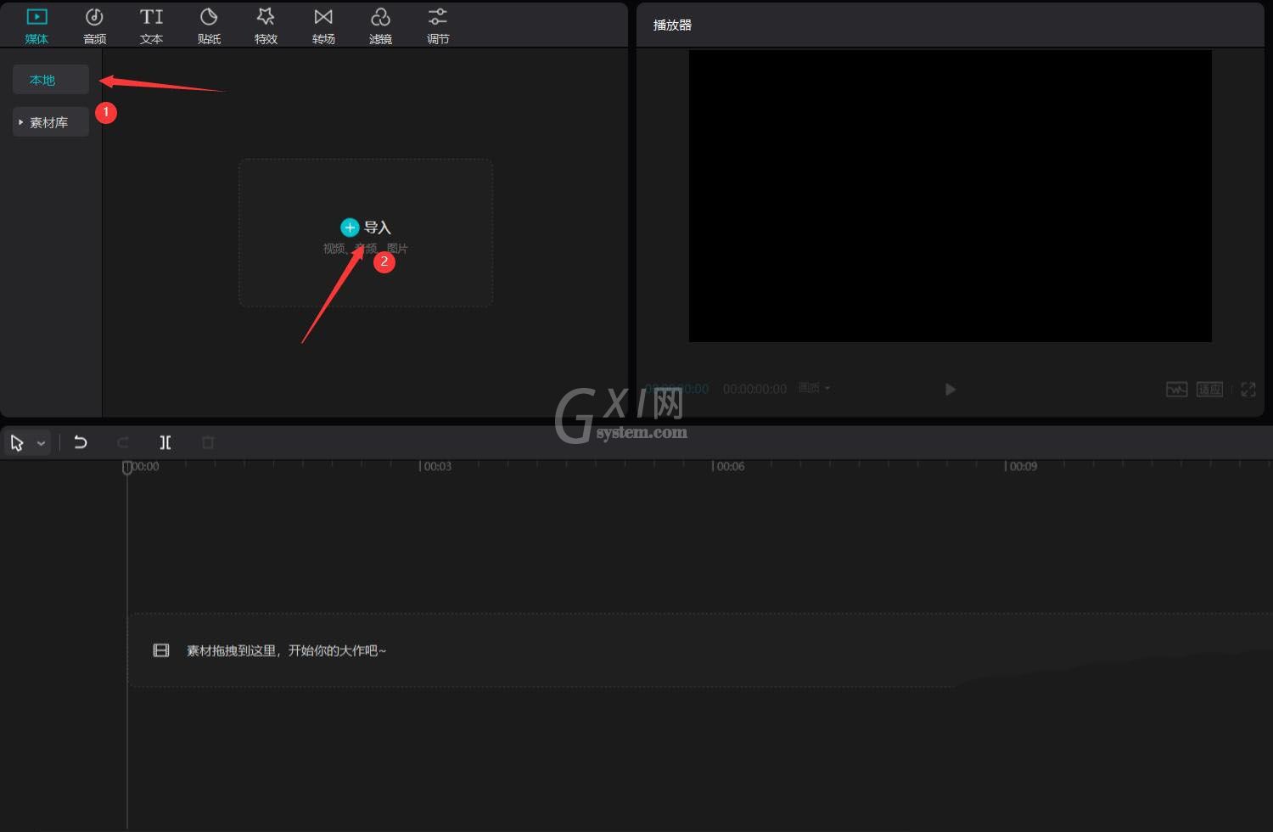Click the 导入 import button
The width and height of the screenshot is (1273, 832).
(366, 228)
